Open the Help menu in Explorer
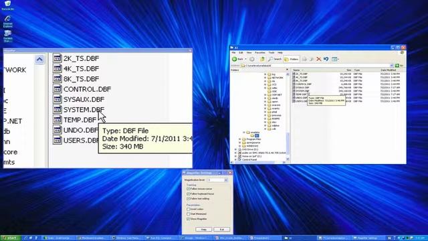This screenshot has height=241, width=428. pos(280,52)
